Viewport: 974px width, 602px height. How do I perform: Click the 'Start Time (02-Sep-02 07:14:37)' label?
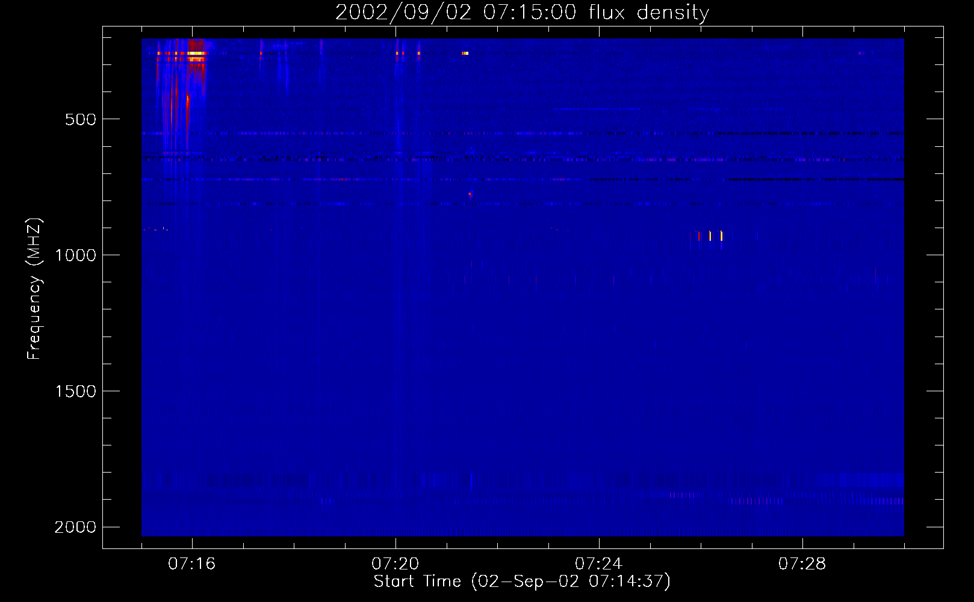coord(522,582)
